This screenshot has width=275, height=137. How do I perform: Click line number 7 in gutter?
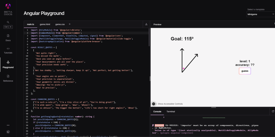pyautogui.click(x=27, y=47)
